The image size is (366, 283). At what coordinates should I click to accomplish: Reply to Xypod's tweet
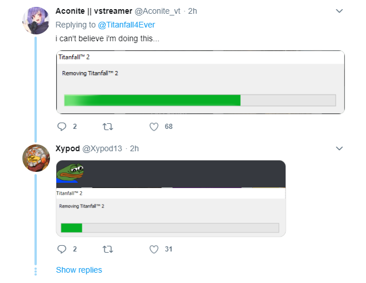tap(61, 249)
